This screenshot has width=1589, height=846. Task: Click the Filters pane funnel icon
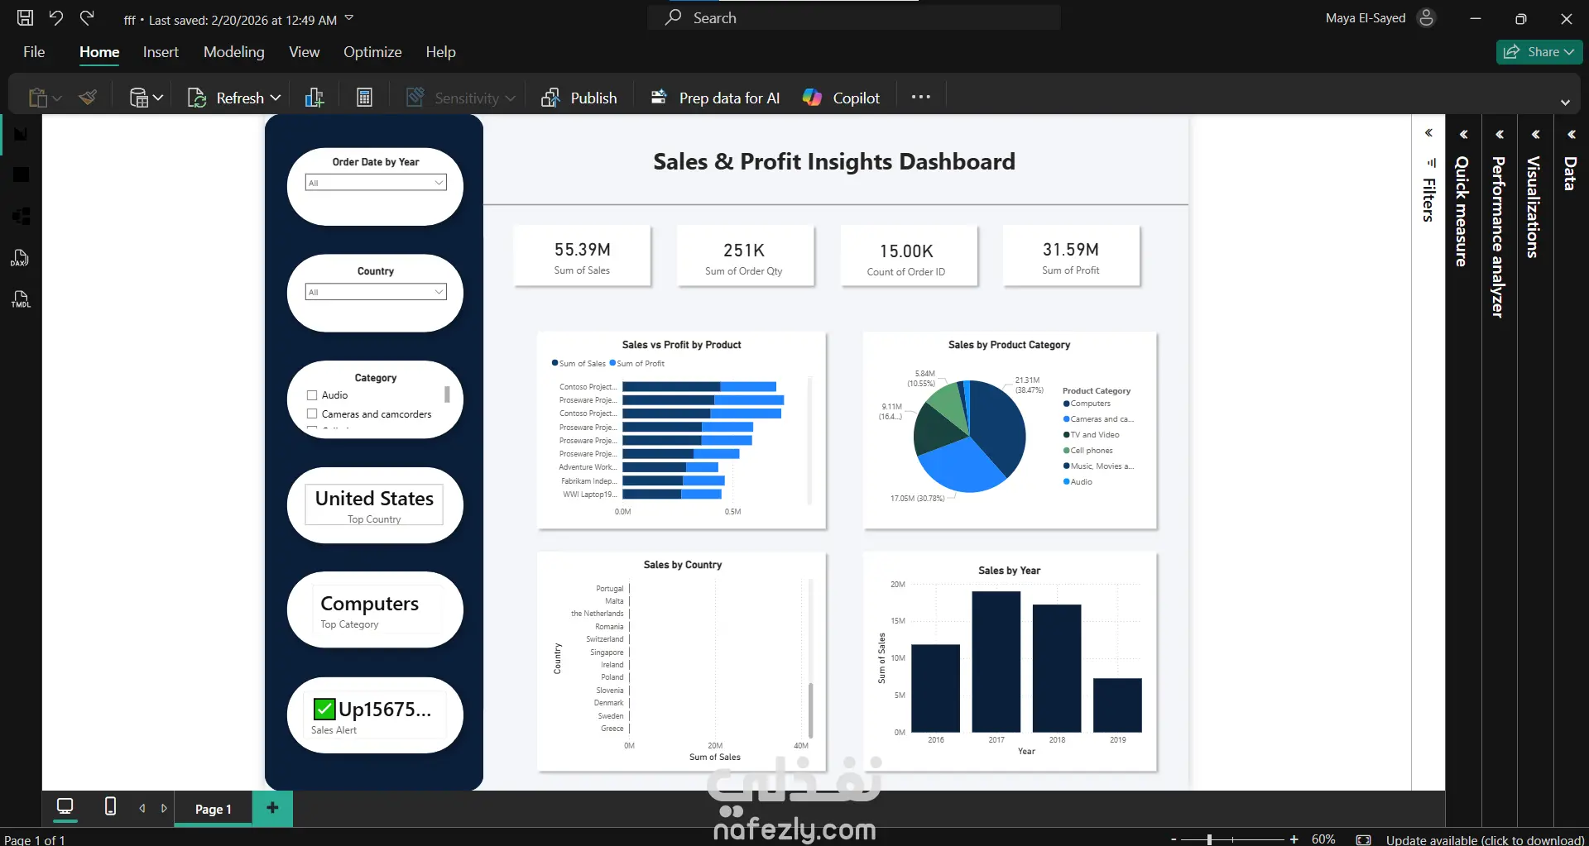point(1430,162)
